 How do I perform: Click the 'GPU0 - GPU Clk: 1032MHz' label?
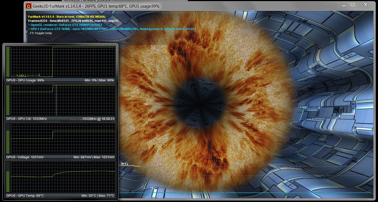pyautogui.click(x=26, y=119)
